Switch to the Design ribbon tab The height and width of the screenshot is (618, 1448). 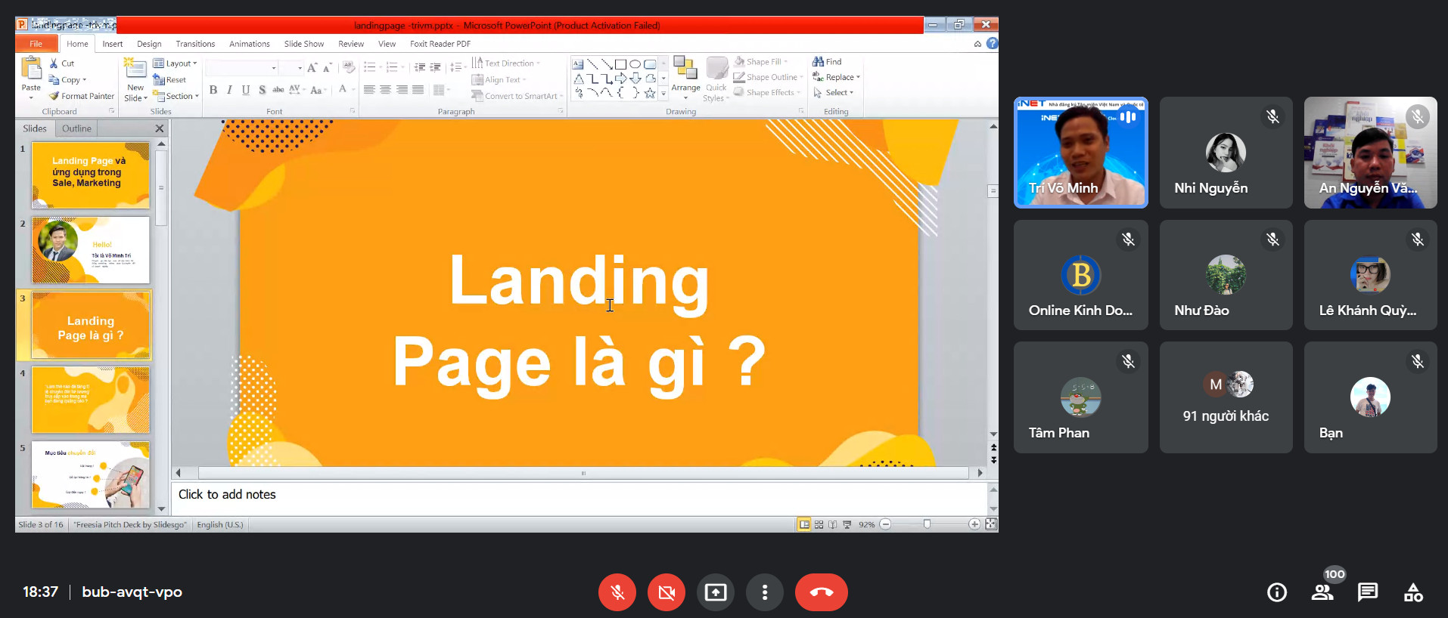[x=149, y=44]
